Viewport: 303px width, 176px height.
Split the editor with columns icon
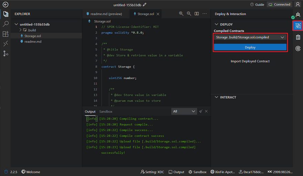coord(197,14)
